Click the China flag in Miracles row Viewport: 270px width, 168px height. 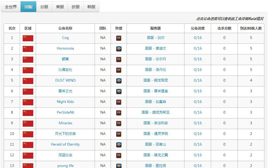click(x=28, y=123)
